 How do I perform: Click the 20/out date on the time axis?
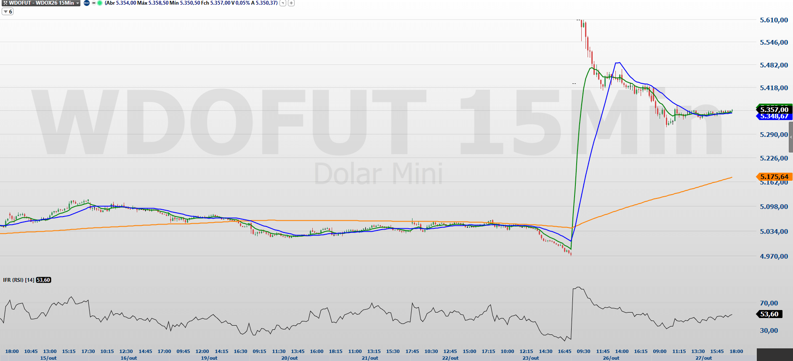(290, 358)
